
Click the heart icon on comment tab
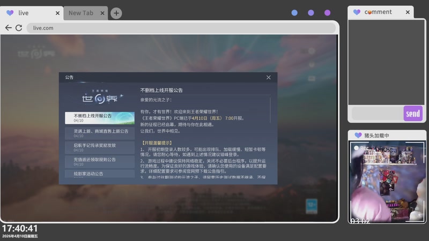(357, 12)
